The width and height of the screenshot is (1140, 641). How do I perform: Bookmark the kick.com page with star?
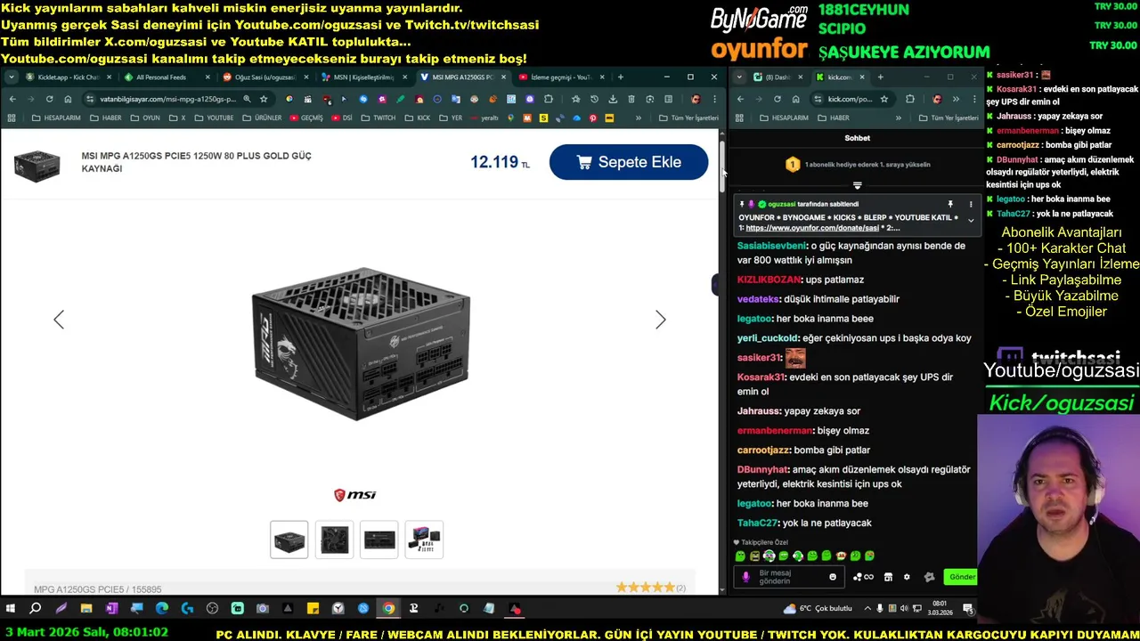[x=883, y=99]
